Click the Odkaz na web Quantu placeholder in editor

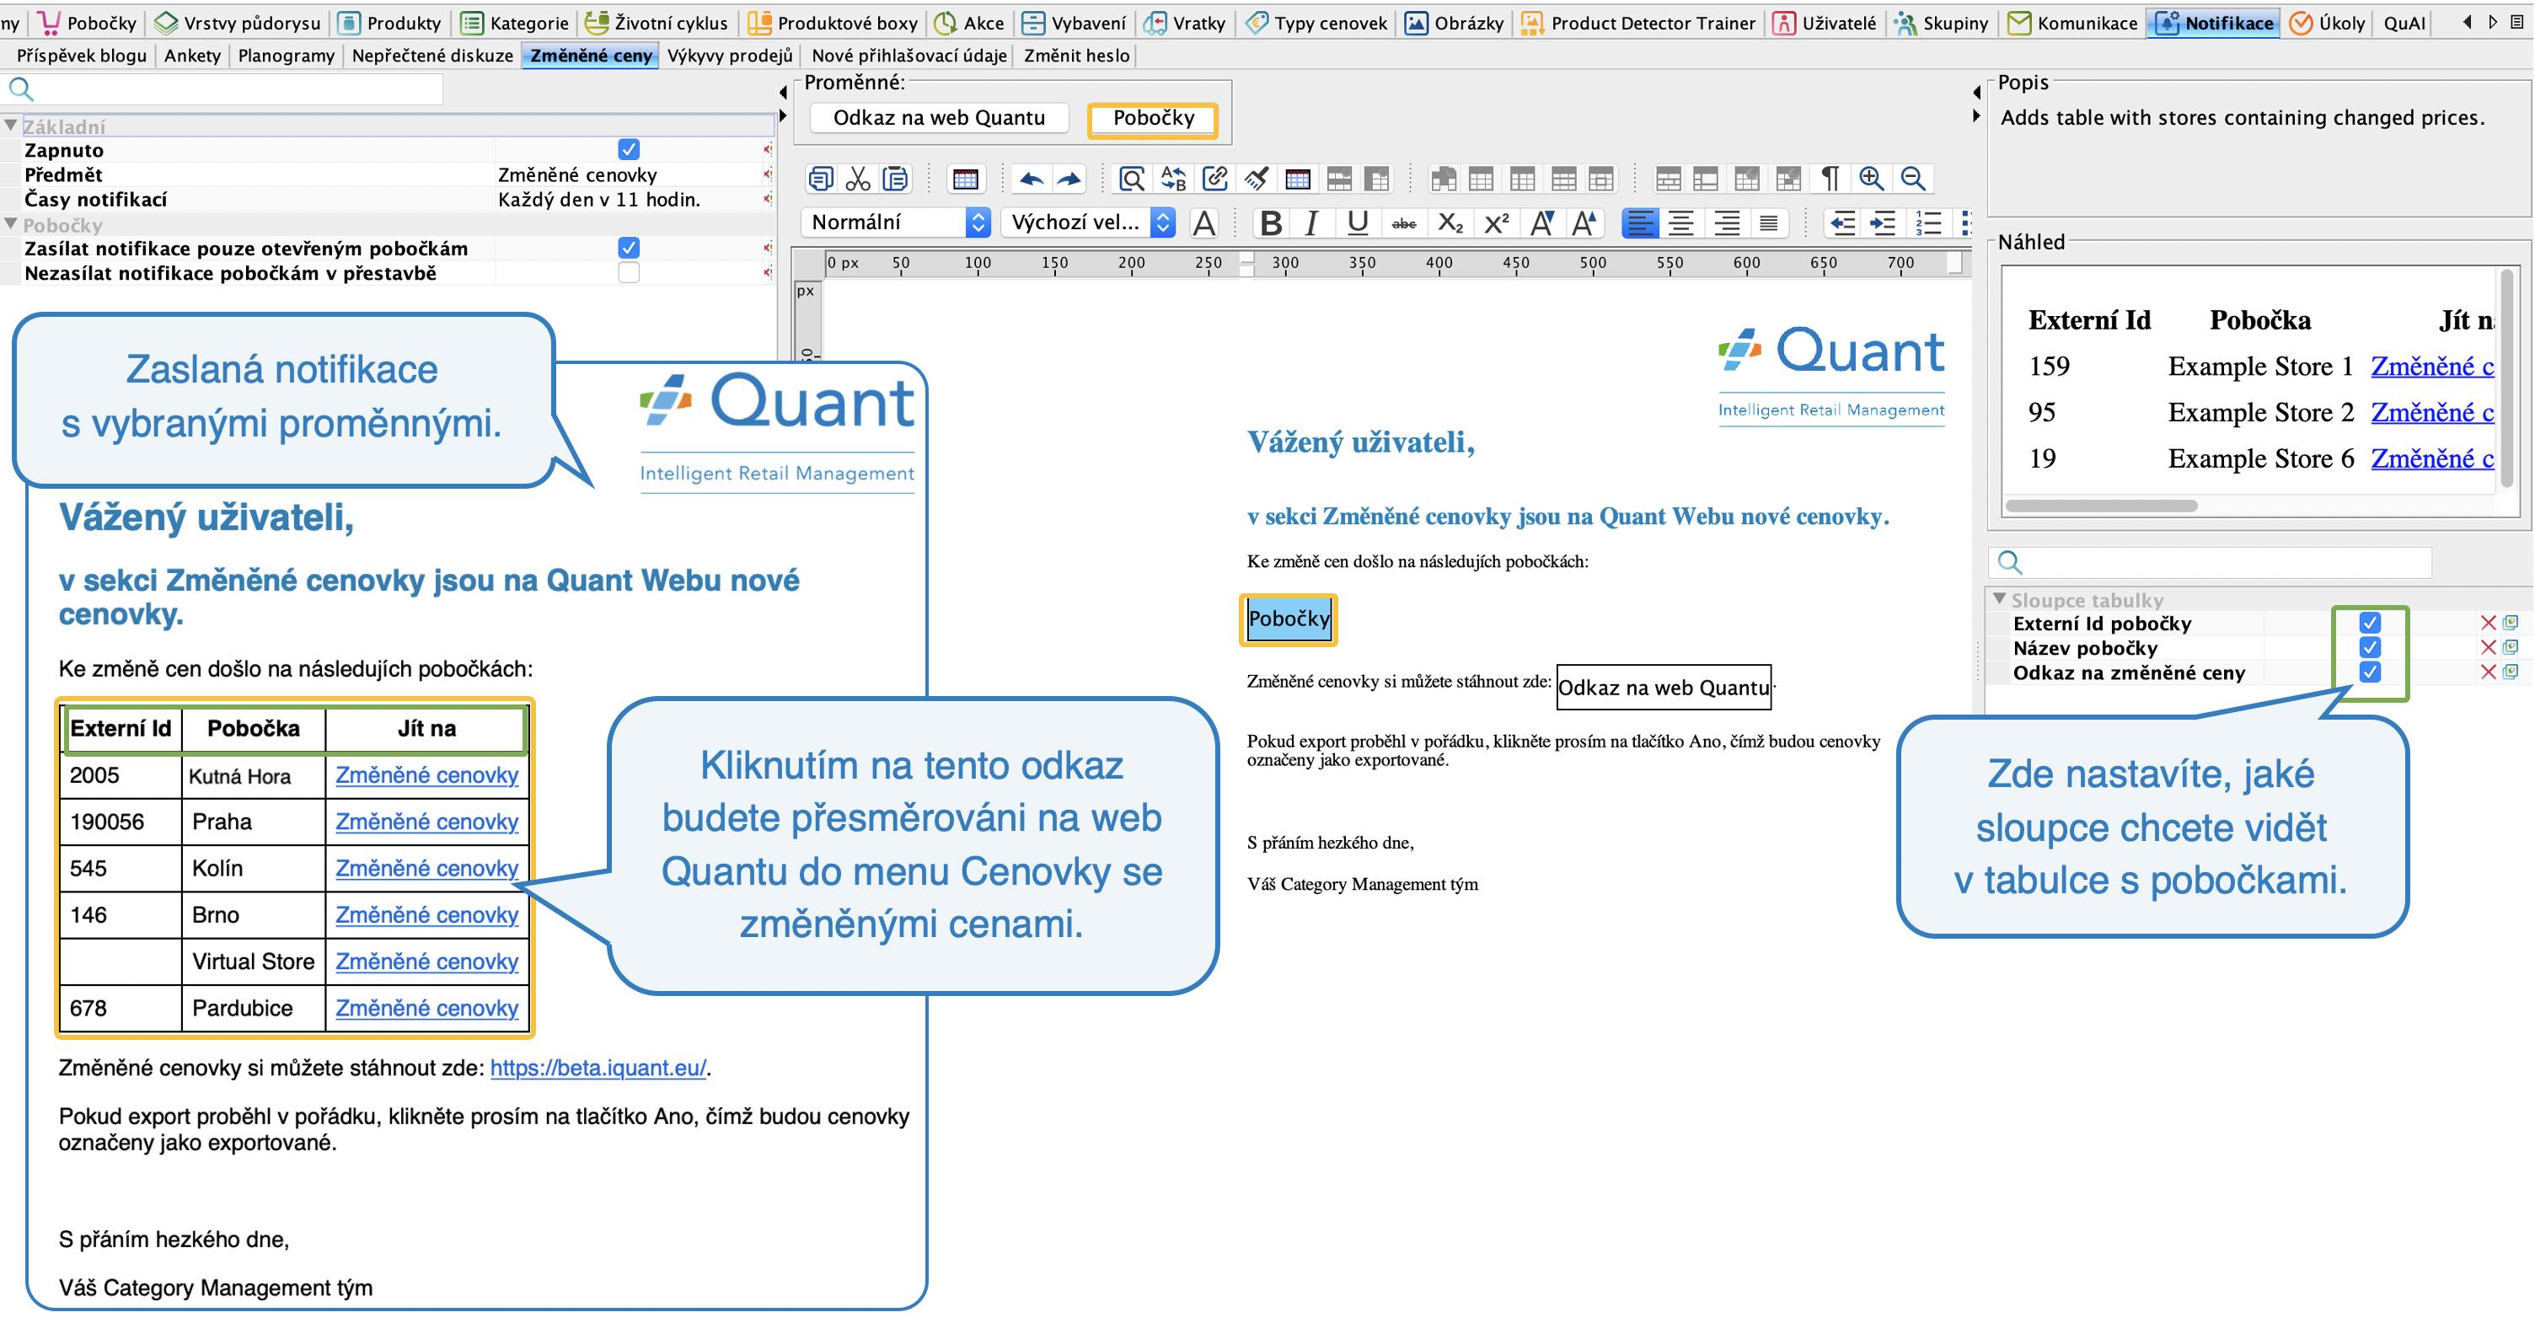1663,687
